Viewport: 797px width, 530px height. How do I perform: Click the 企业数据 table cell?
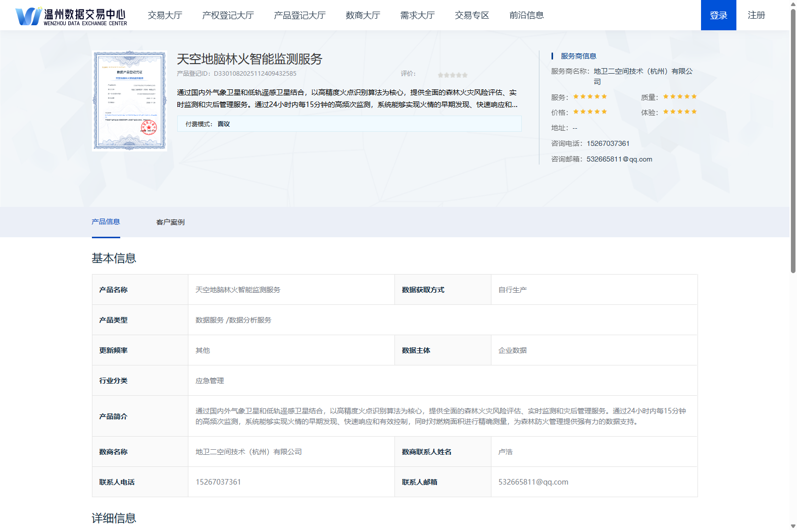tap(594, 350)
